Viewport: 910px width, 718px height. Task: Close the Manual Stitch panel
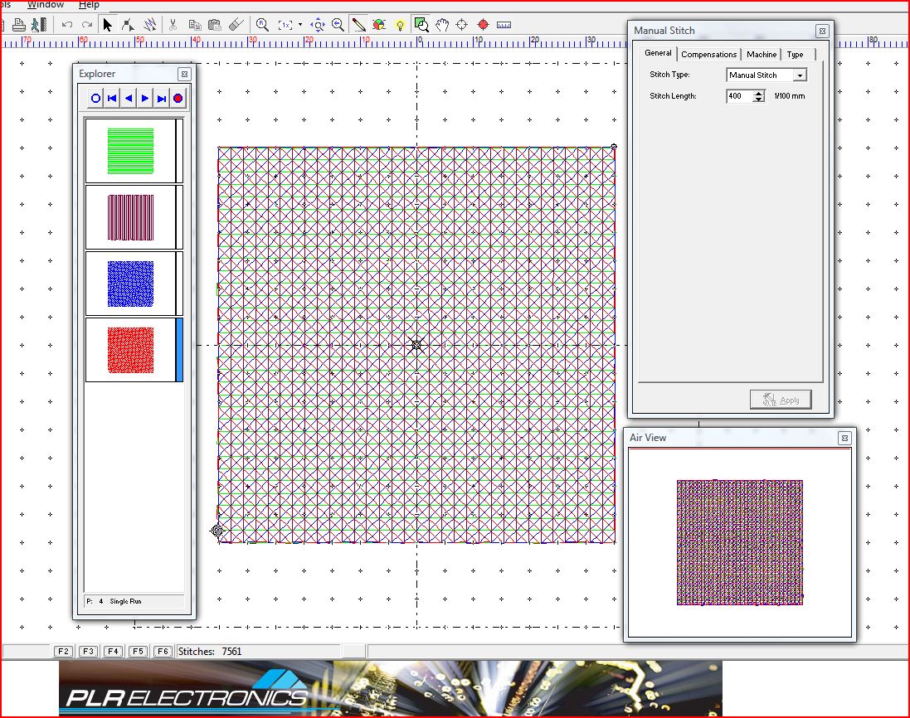pos(822,32)
